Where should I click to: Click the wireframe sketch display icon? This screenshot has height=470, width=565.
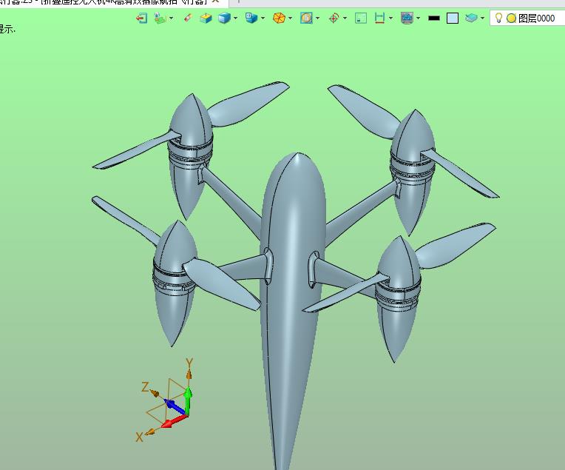pyautogui.click(x=160, y=18)
